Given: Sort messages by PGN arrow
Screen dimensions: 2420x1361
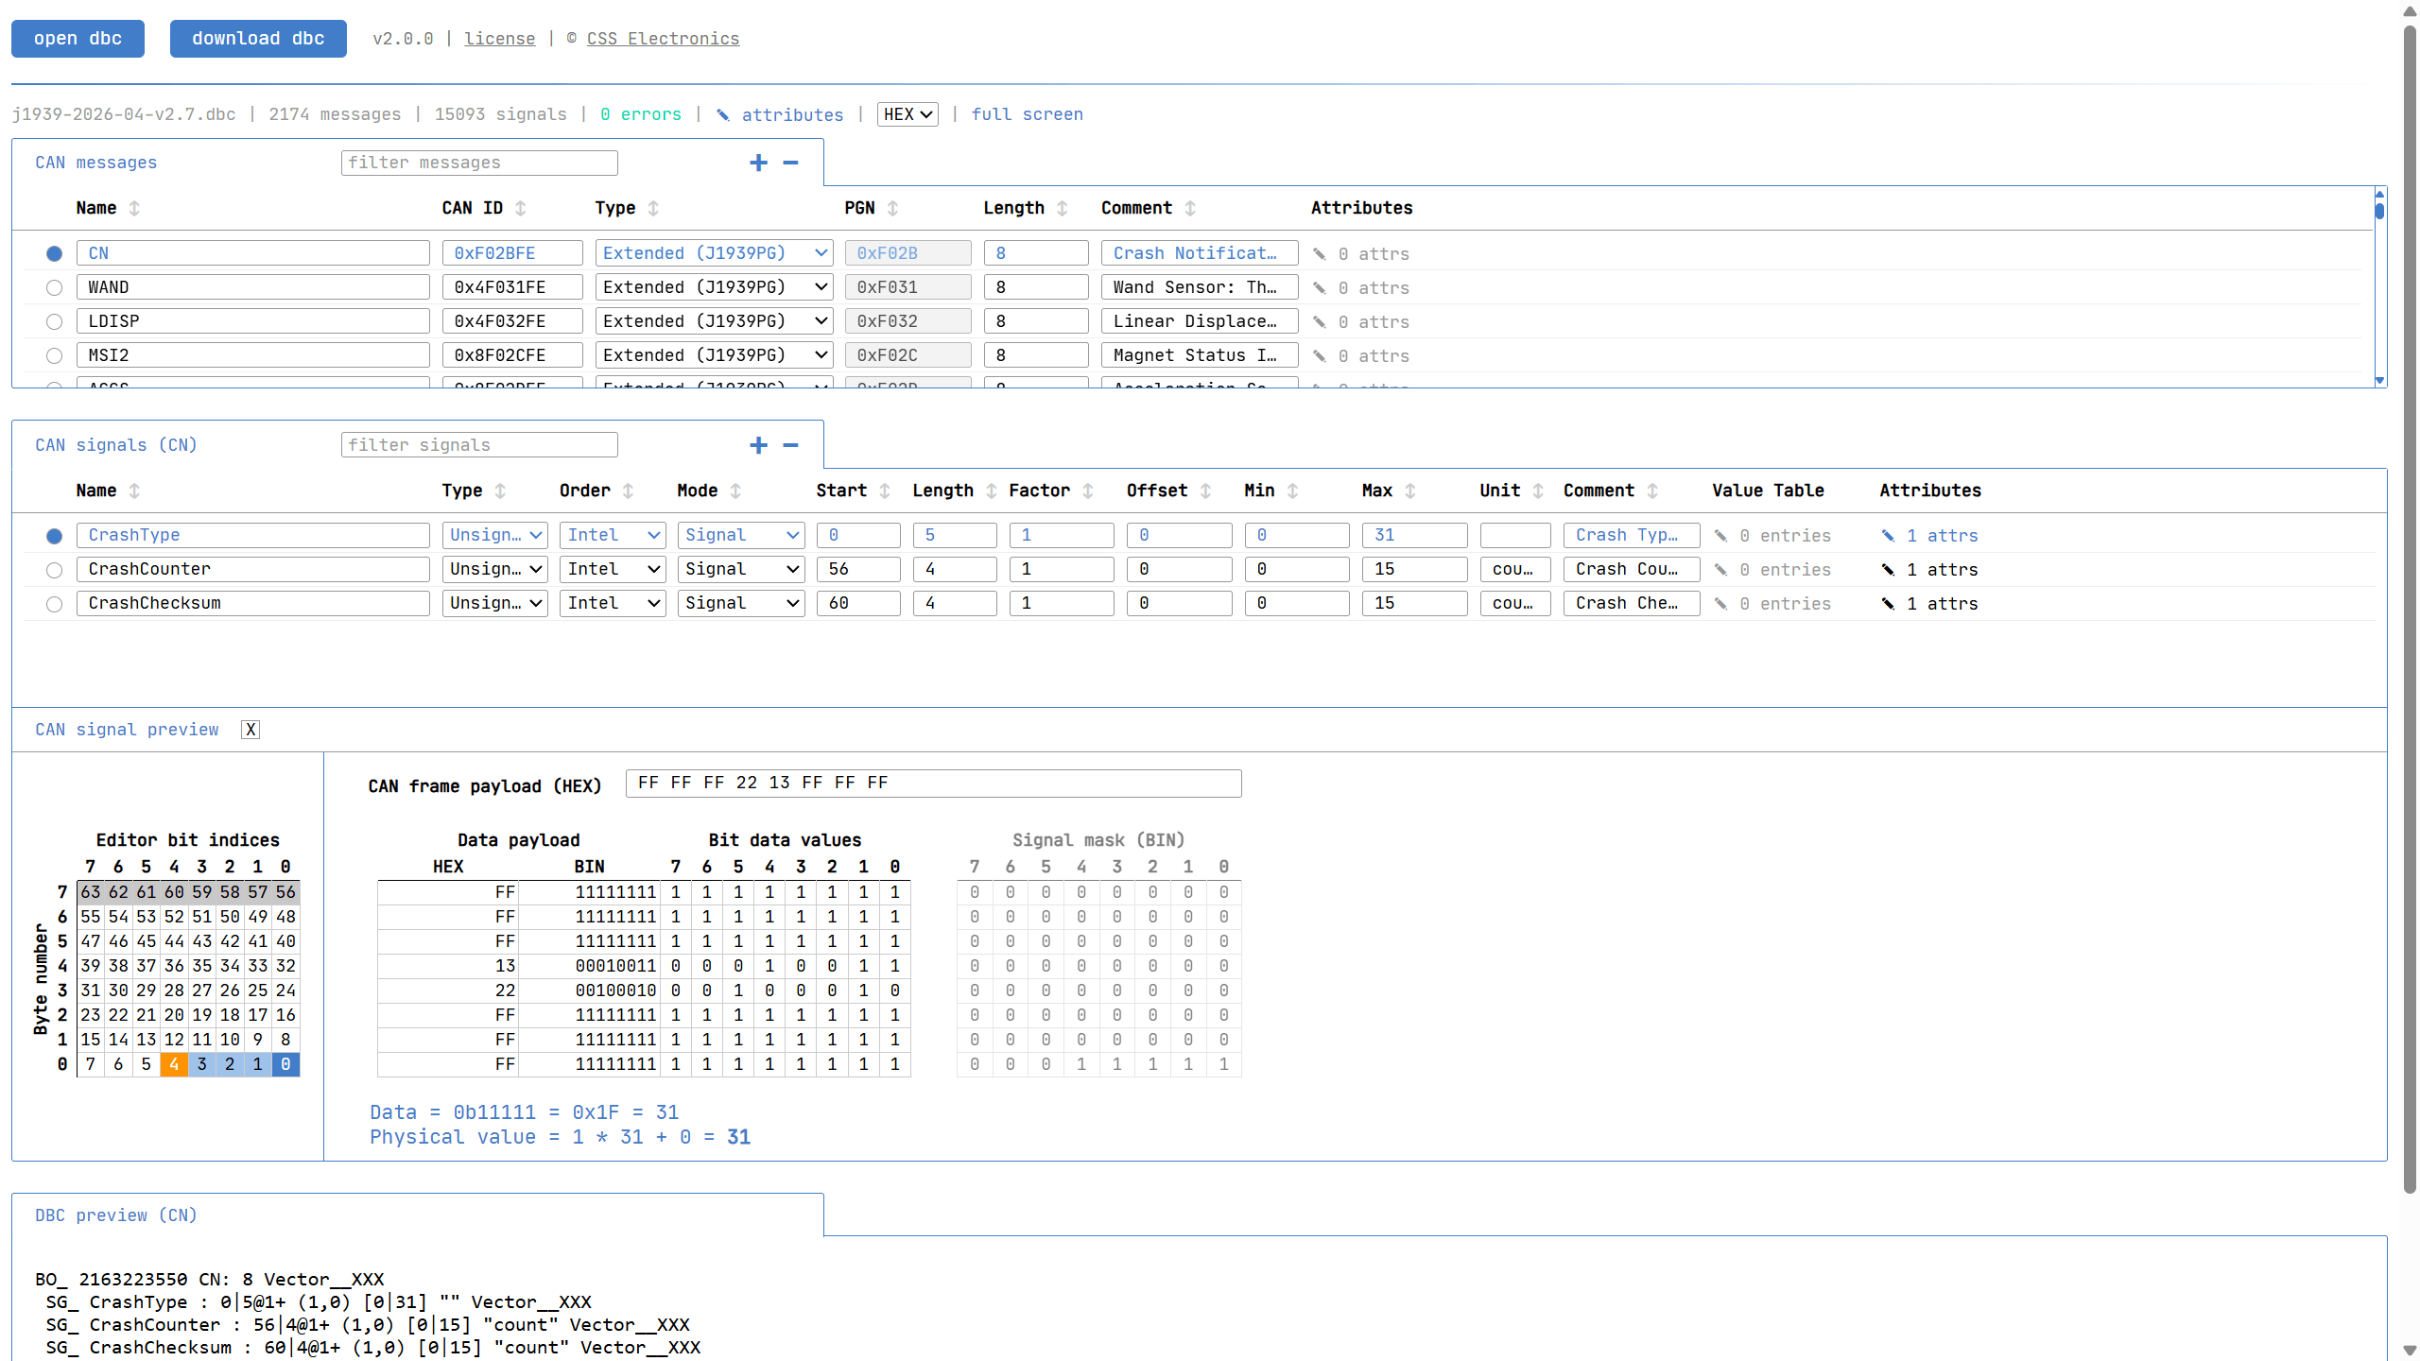Looking at the screenshot, I should (x=893, y=208).
